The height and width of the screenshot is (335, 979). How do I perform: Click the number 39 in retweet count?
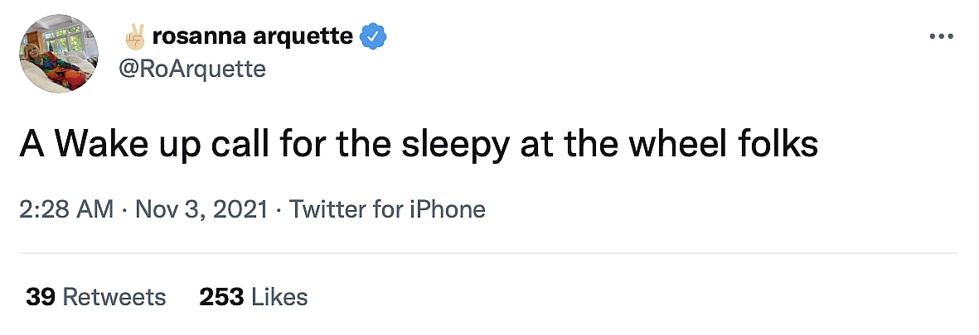coord(41,296)
